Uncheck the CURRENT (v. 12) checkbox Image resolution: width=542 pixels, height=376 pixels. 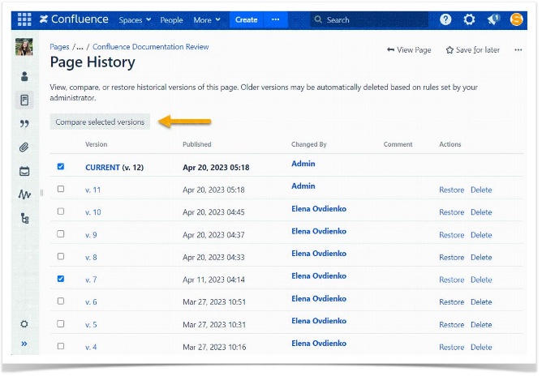pyautogui.click(x=61, y=167)
